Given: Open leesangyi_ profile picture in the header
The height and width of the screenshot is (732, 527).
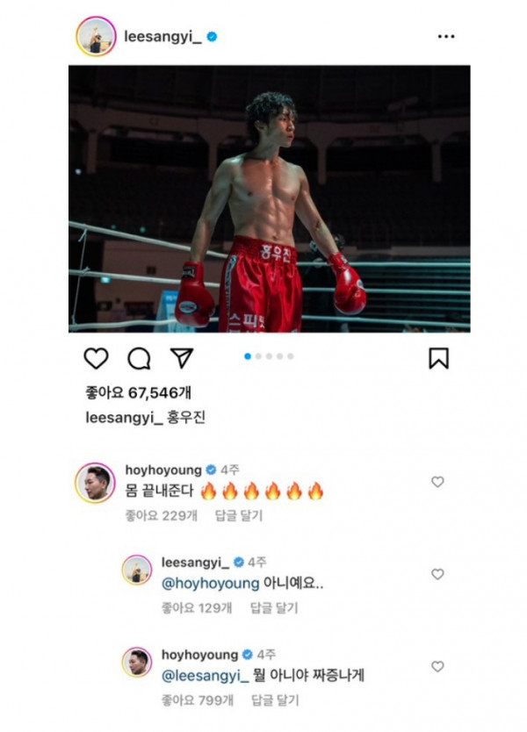Looking at the screenshot, I should pos(96,36).
